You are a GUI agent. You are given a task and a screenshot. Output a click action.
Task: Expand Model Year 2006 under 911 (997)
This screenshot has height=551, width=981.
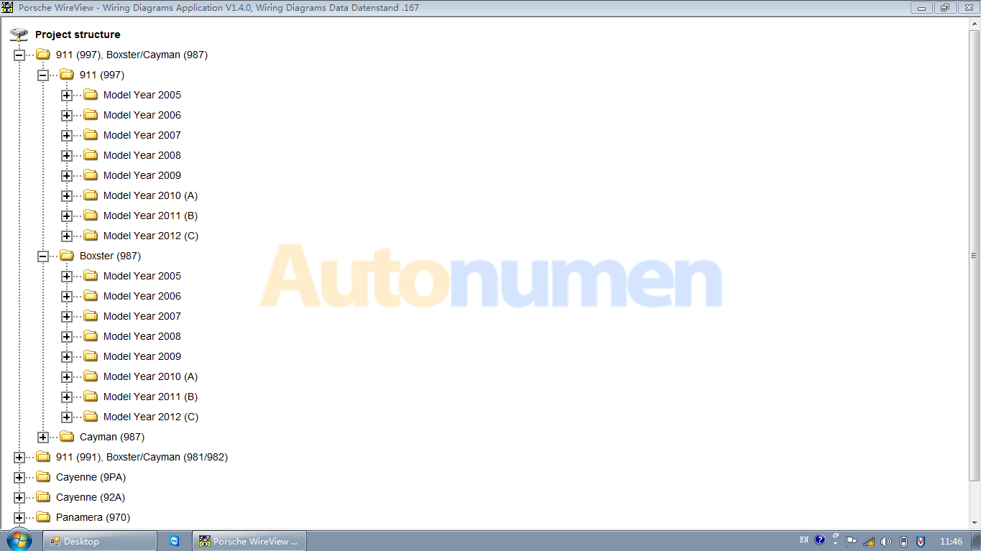67,115
